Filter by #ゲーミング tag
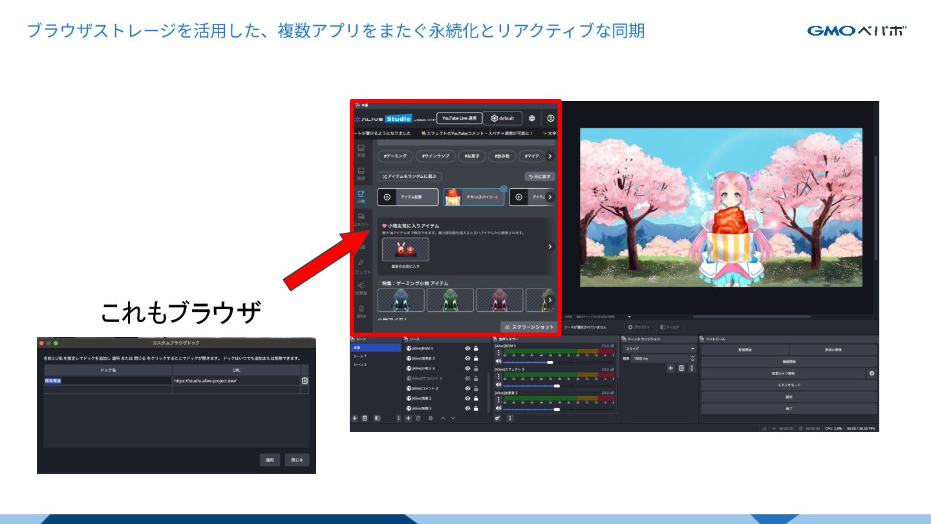The width and height of the screenshot is (931, 524). (395, 156)
